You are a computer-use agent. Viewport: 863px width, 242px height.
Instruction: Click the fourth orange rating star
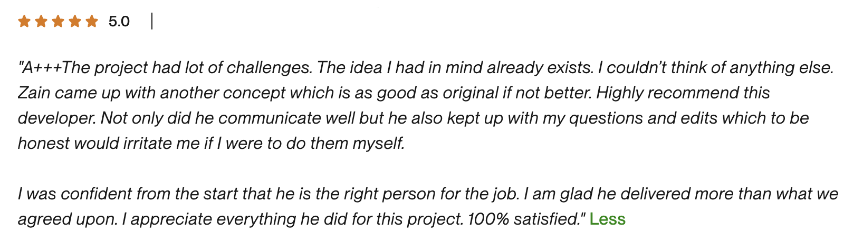pyautogui.click(x=75, y=22)
